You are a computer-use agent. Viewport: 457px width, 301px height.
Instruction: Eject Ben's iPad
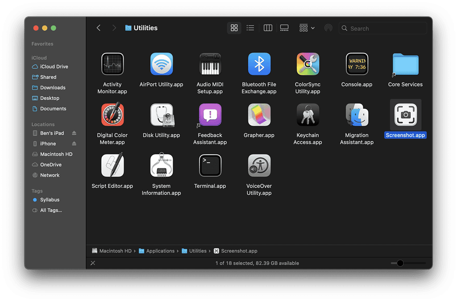click(74, 133)
